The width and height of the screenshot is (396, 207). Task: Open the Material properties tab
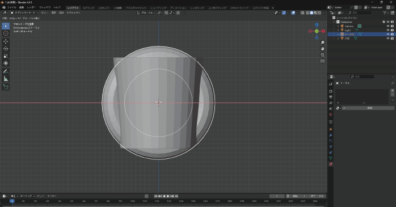click(331, 164)
